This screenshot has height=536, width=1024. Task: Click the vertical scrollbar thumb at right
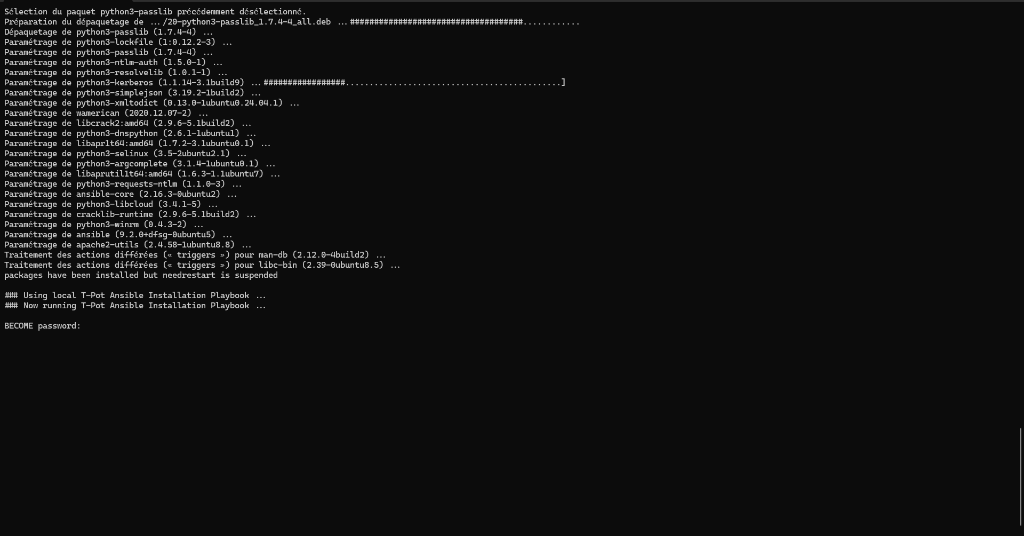(1021, 476)
